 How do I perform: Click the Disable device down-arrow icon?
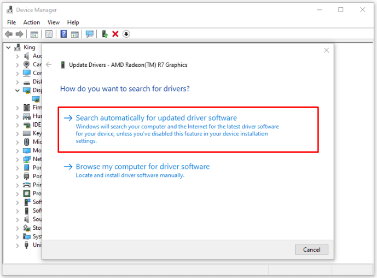coord(126,34)
